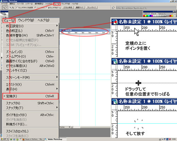The image size is (177, 141).
Task: Pick the red swatch in Swatches panel
Action: tap(144, 16)
